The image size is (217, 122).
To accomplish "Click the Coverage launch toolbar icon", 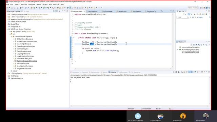I will click(48, 8).
